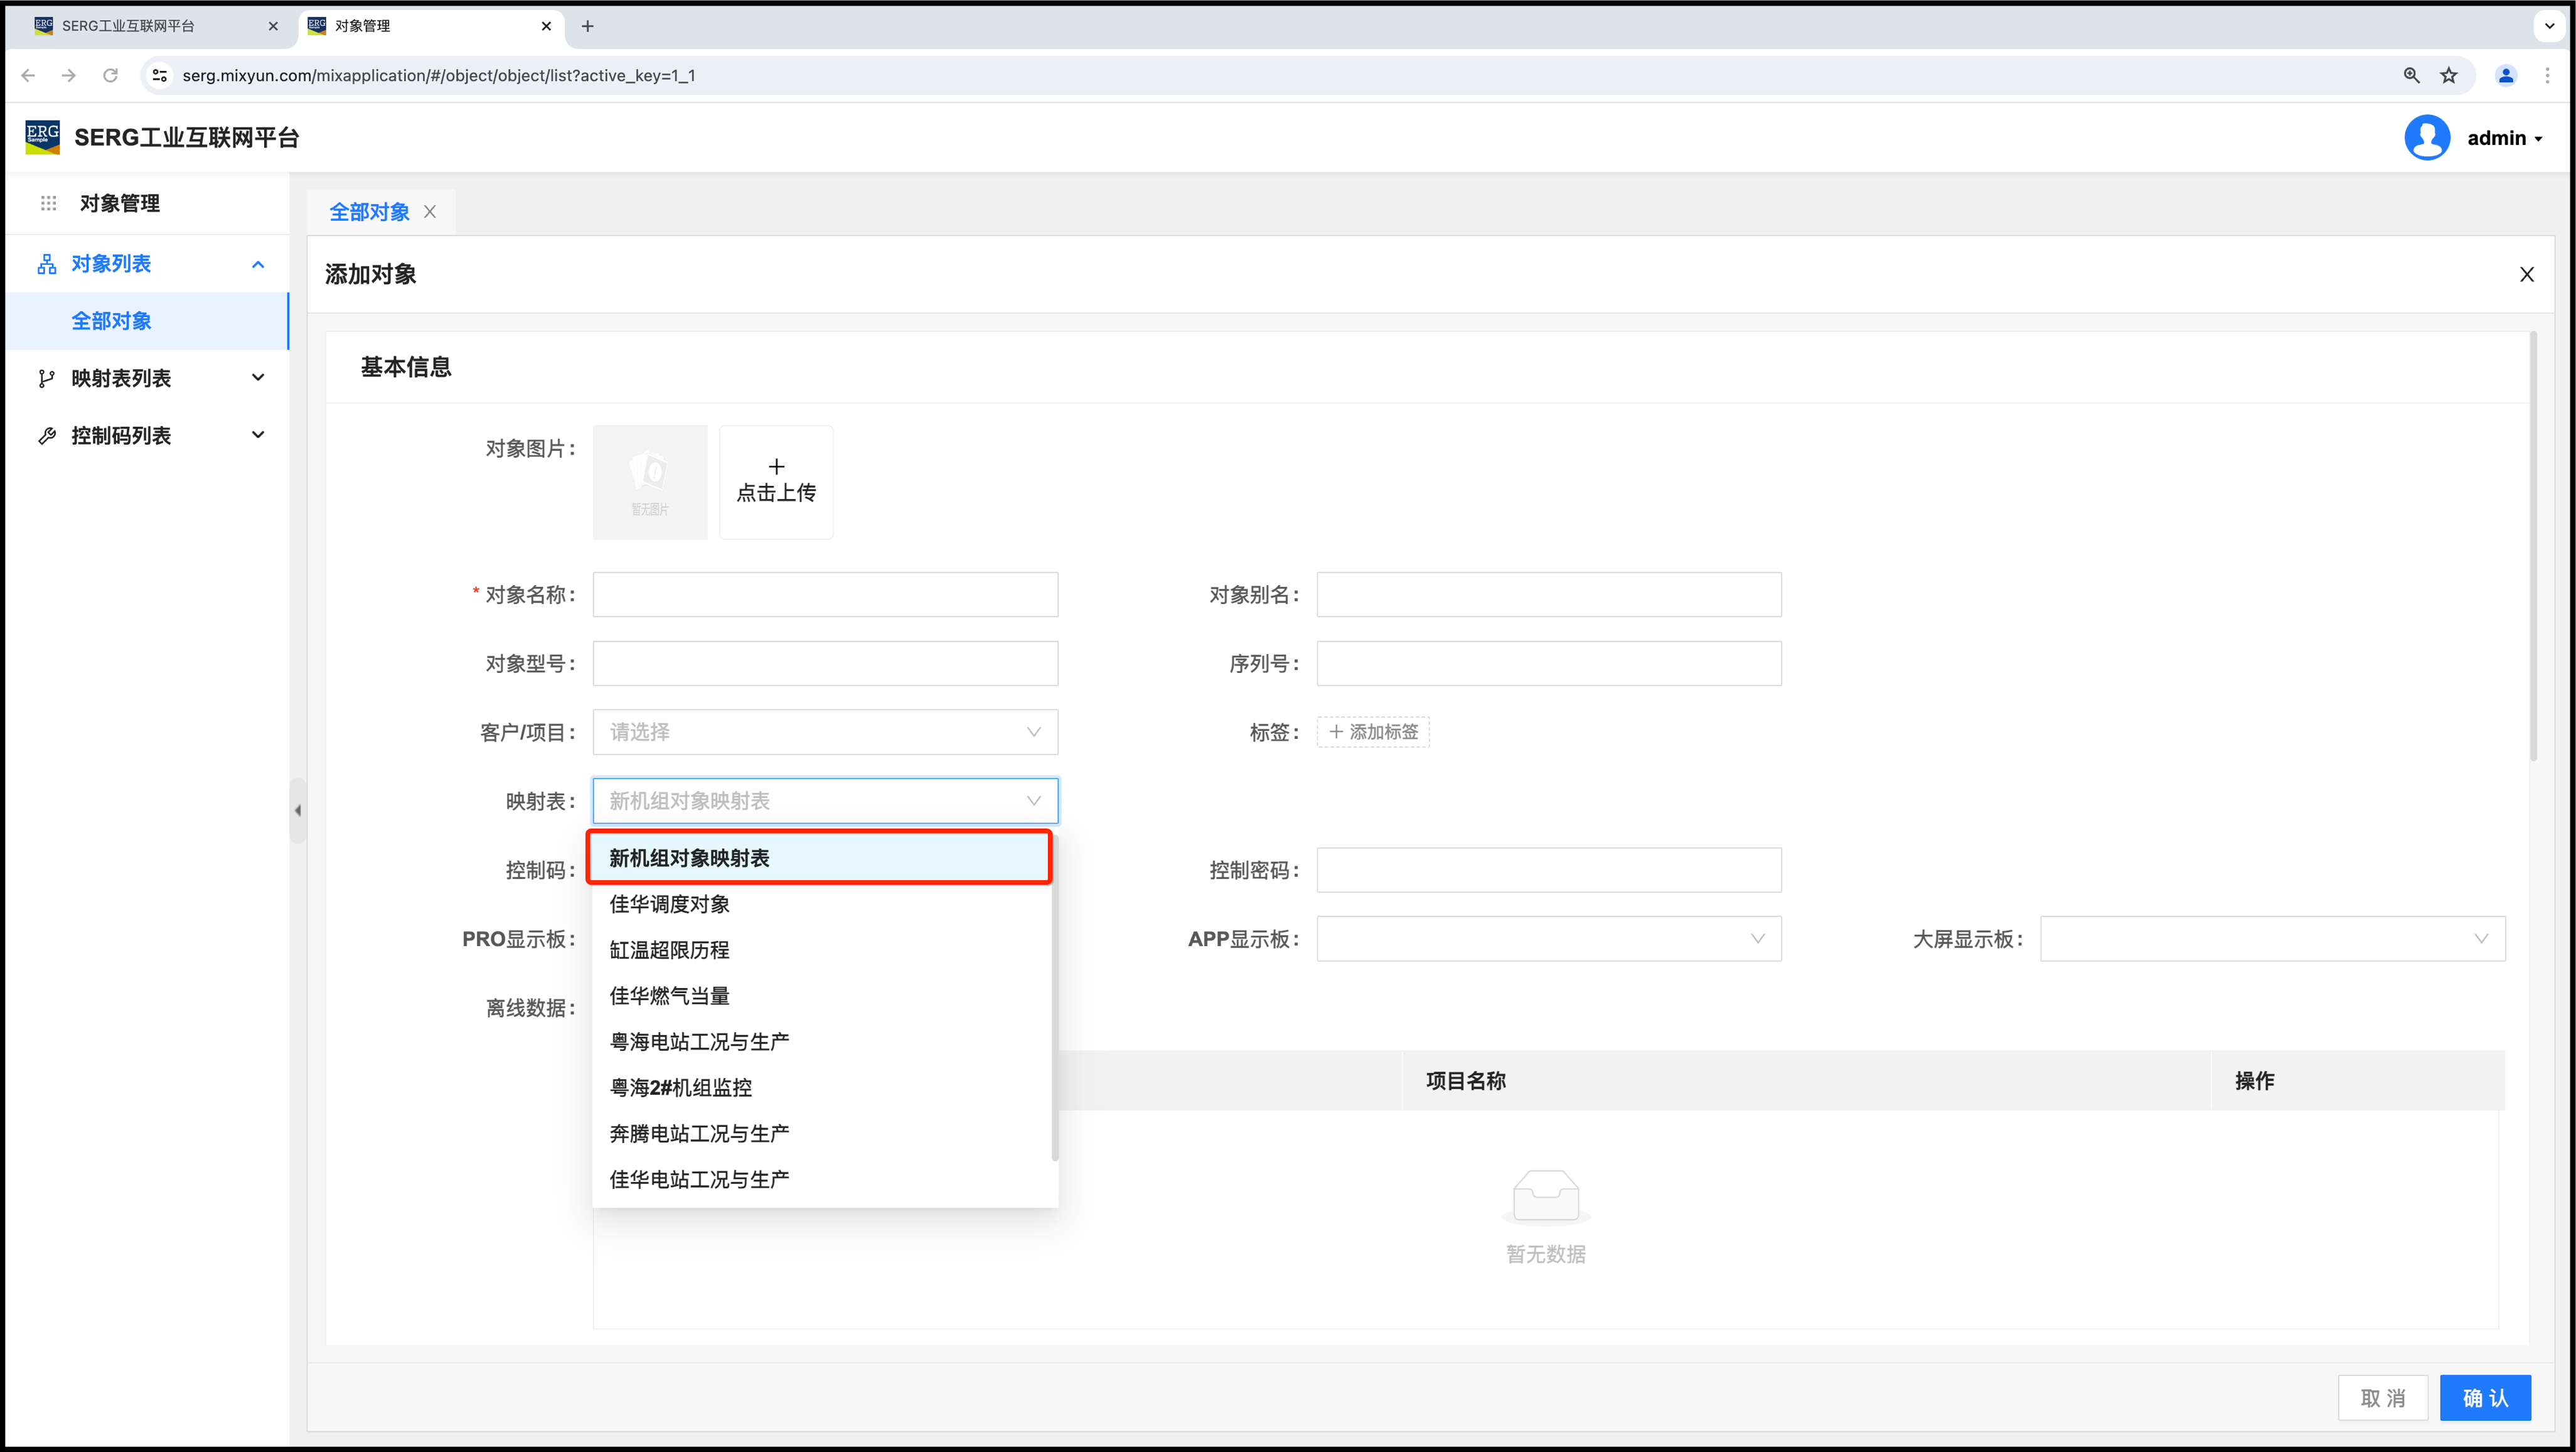Open the 大屏显示板 dropdown
Image resolution: width=2576 pixels, height=1452 pixels.
2272,938
